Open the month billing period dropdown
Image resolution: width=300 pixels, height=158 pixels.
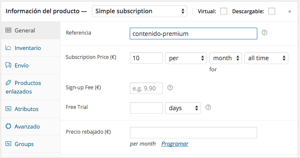pos(225,58)
